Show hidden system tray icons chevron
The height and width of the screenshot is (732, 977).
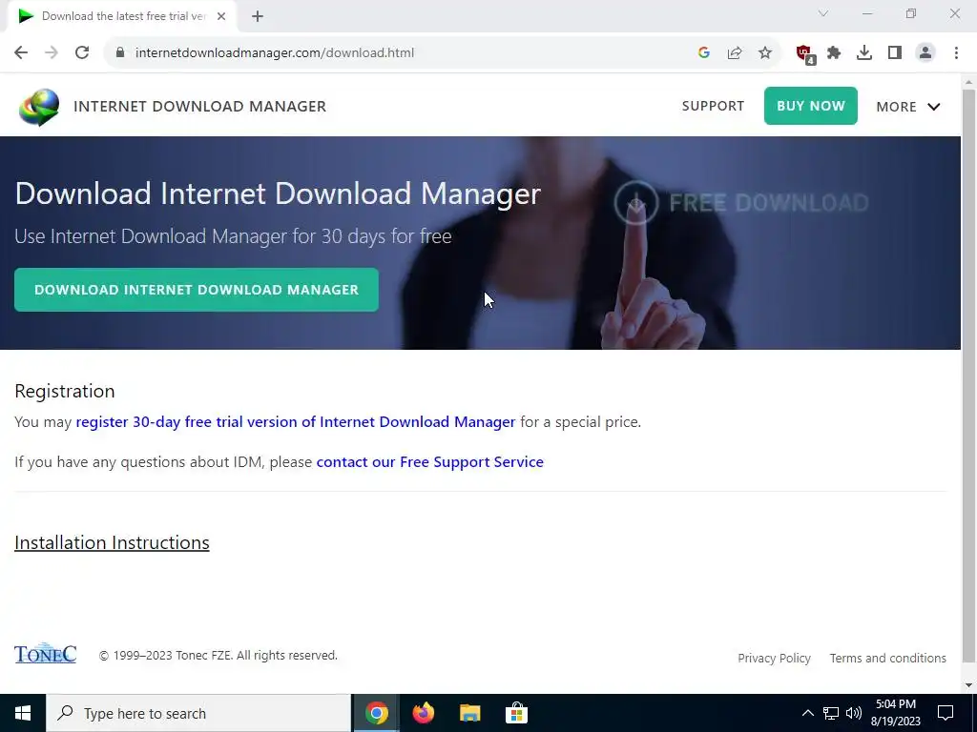click(807, 713)
